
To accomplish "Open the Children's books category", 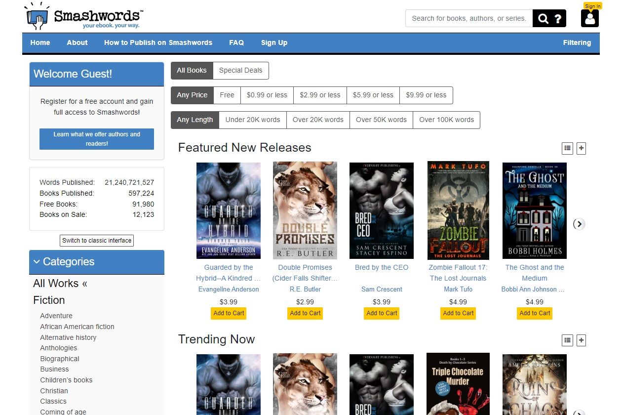I will pyautogui.click(x=66, y=380).
